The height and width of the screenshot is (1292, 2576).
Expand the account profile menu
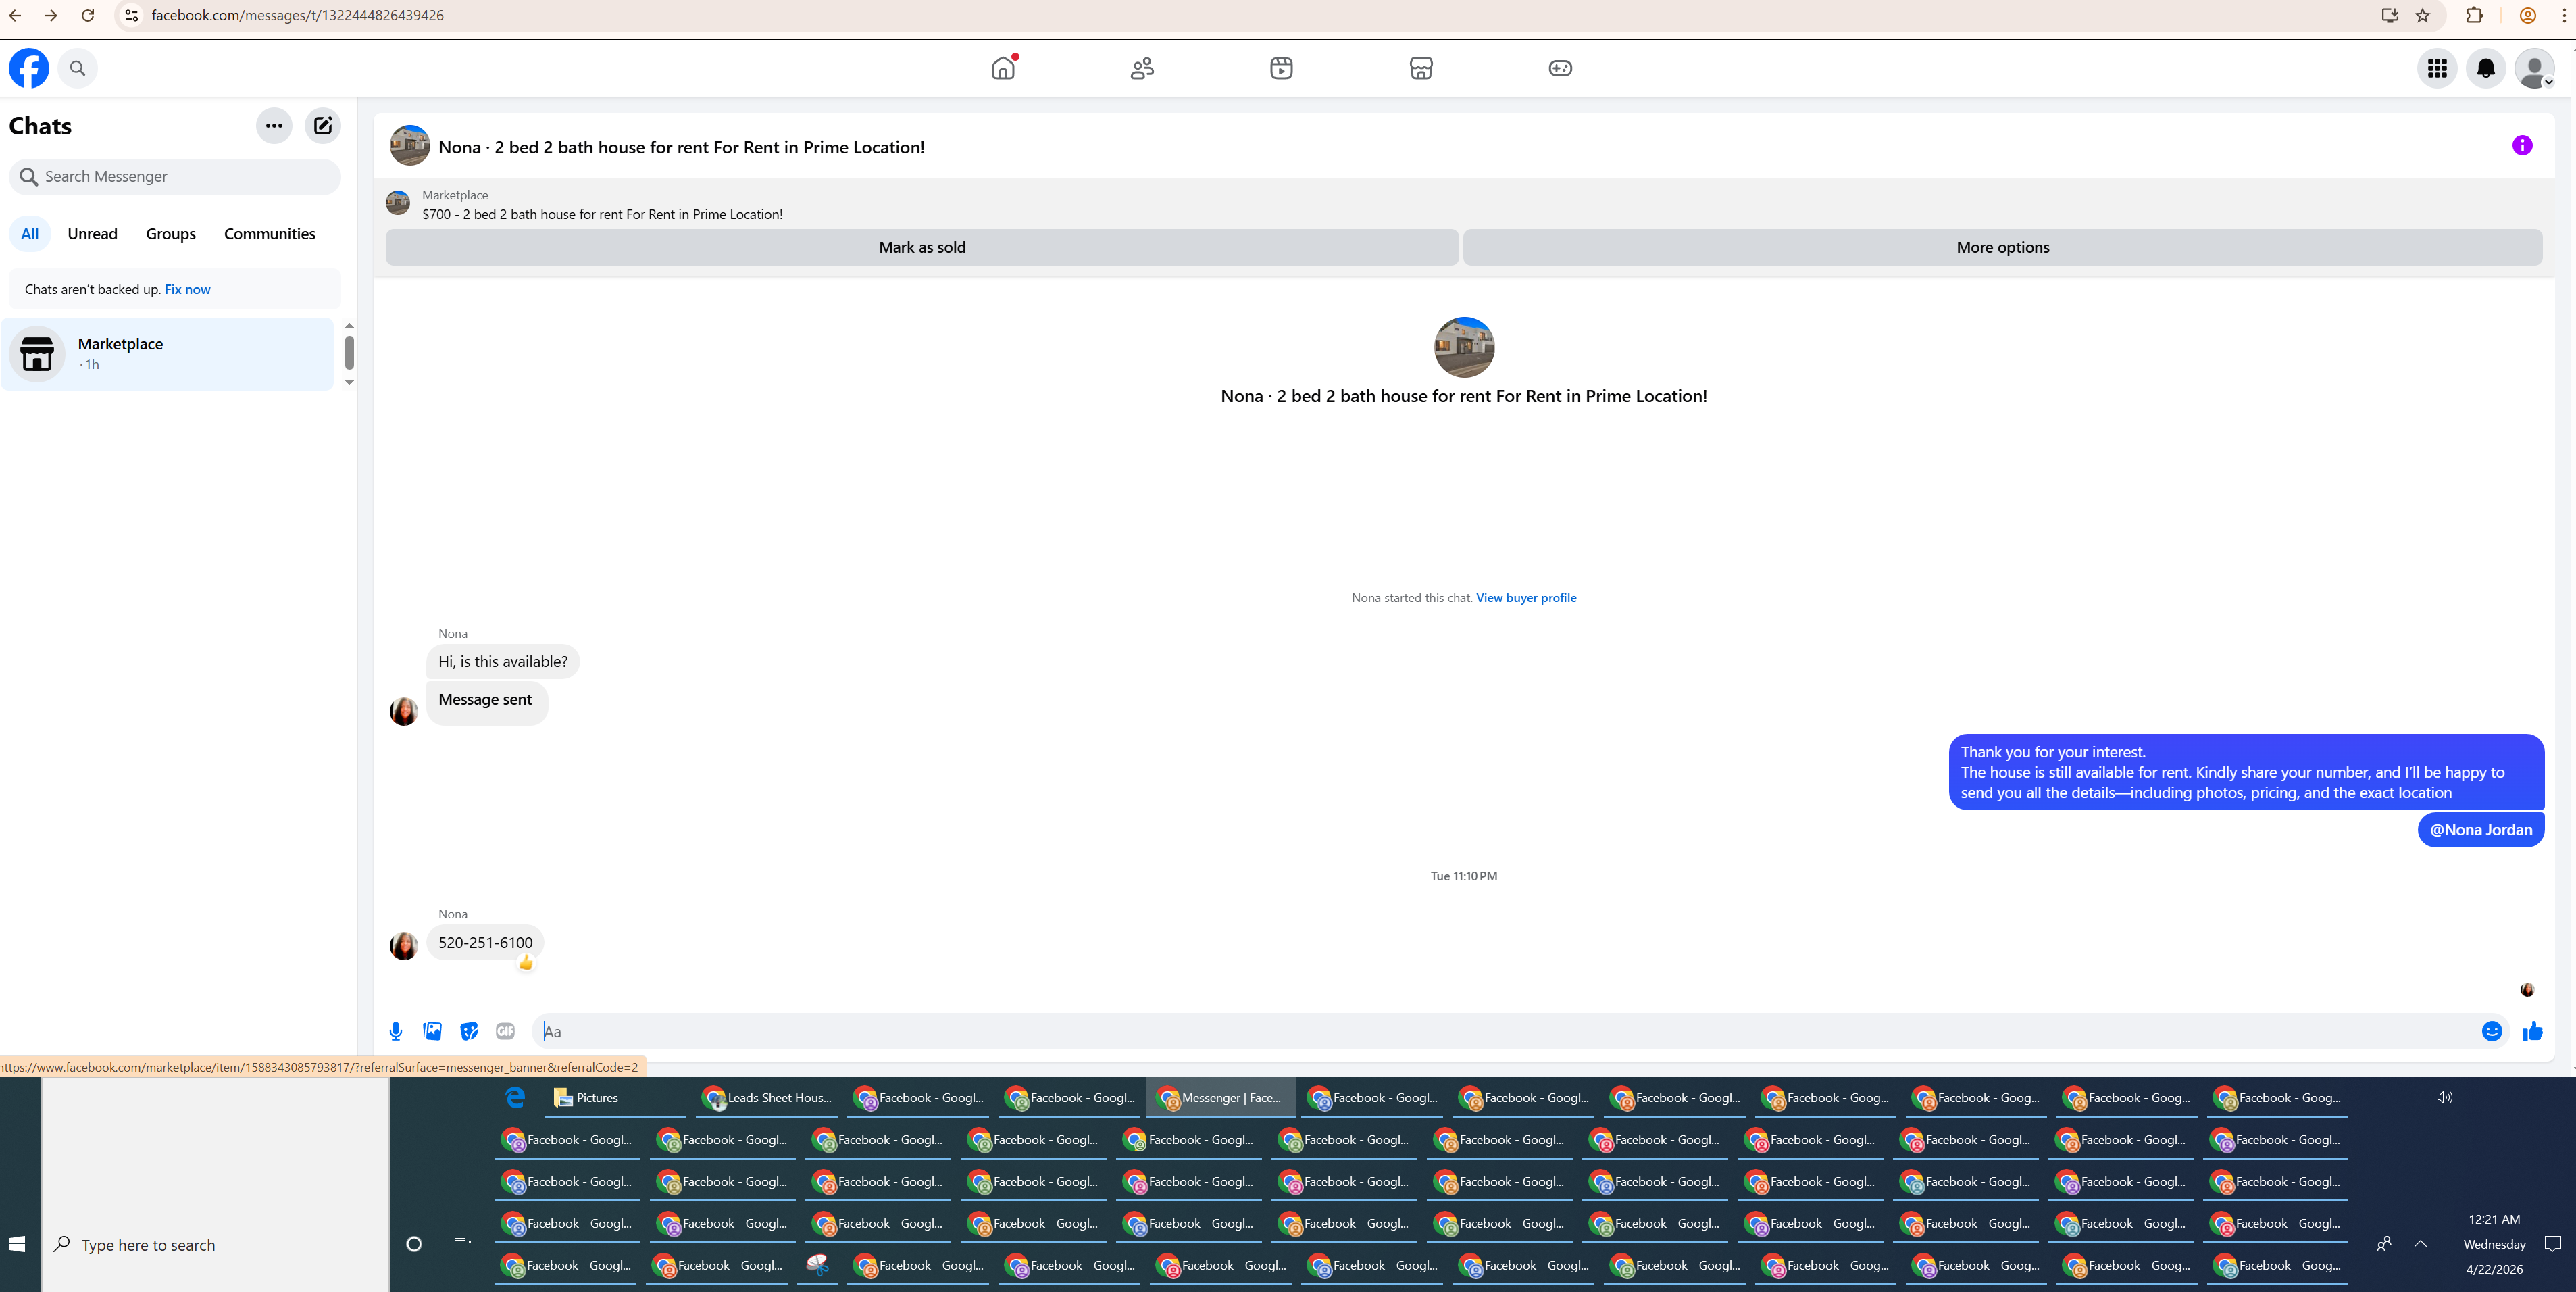(2534, 69)
